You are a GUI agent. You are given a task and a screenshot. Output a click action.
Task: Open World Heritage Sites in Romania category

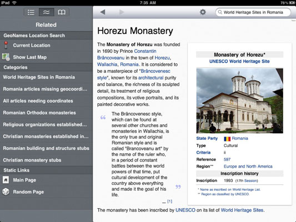(46, 77)
